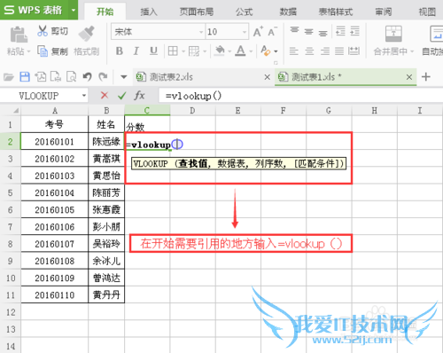Decrease font size with A- icon
Viewport: 443px width, 353px height.
272,32
